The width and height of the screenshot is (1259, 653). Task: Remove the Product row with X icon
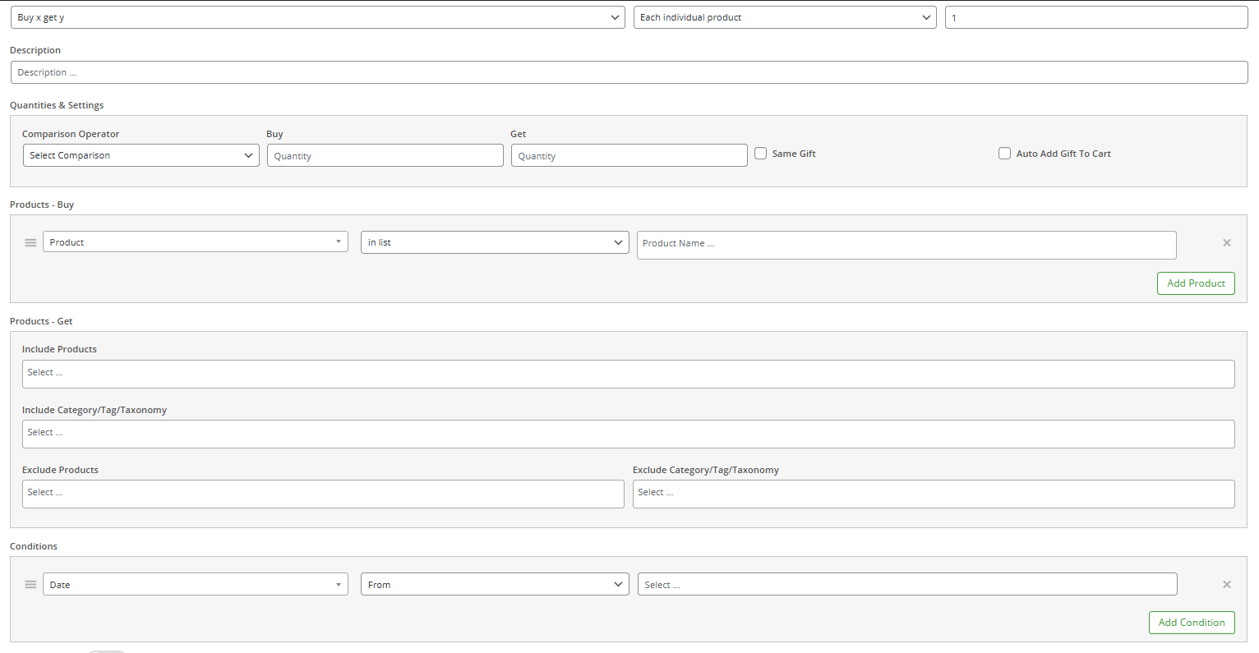click(x=1226, y=243)
